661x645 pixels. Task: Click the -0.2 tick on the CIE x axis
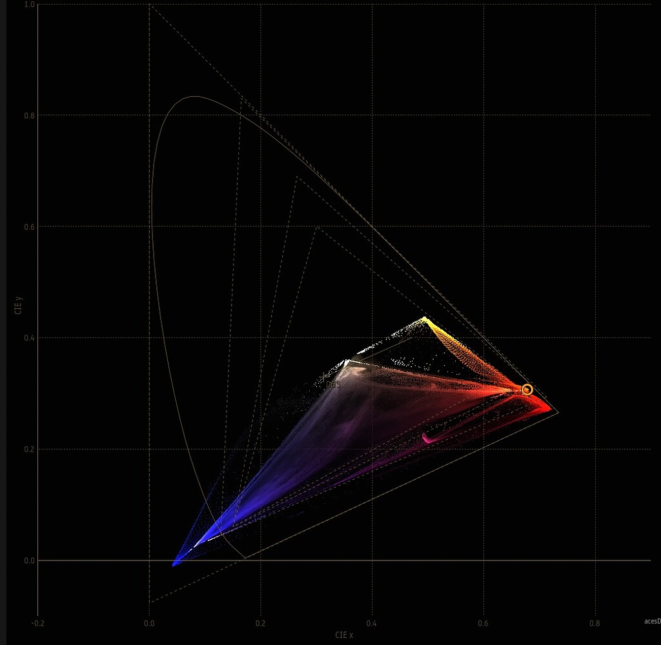37,623
